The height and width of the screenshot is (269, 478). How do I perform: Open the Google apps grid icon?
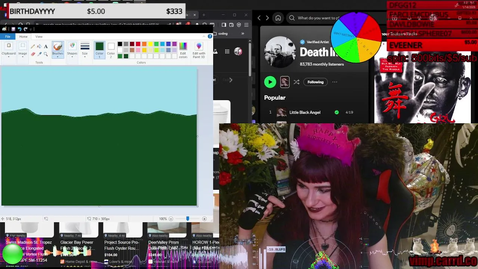(x=227, y=52)
